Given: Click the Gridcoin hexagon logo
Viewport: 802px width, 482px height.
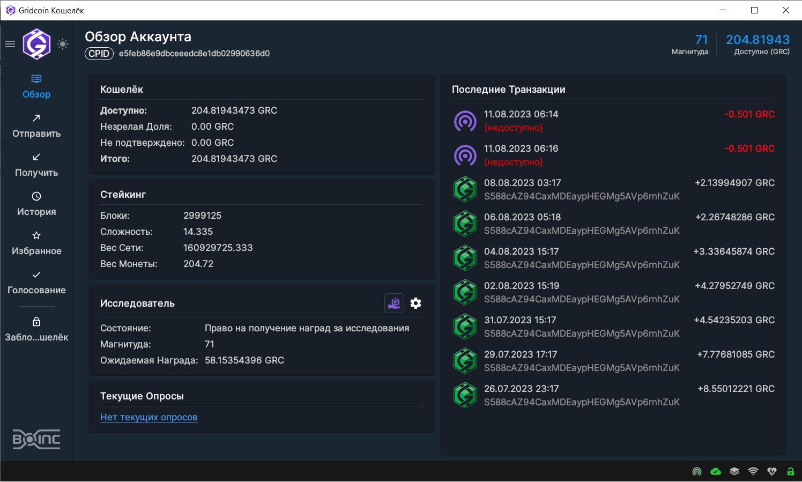Looking at the screenshot, I should [36, 44].
